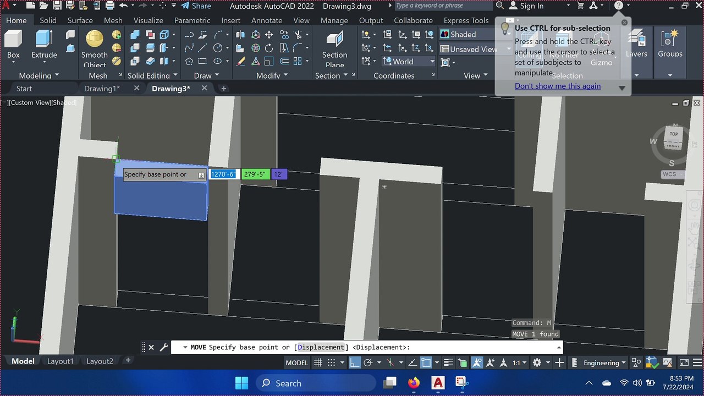This screenshot has width=704, height=396.
Task: Toggle the drawing grid display
Action: point(318,362)
